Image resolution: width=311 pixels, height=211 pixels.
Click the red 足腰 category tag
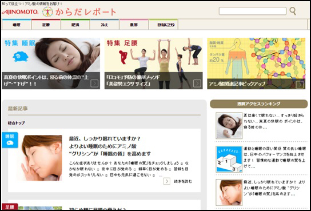[x=10, y=207]
